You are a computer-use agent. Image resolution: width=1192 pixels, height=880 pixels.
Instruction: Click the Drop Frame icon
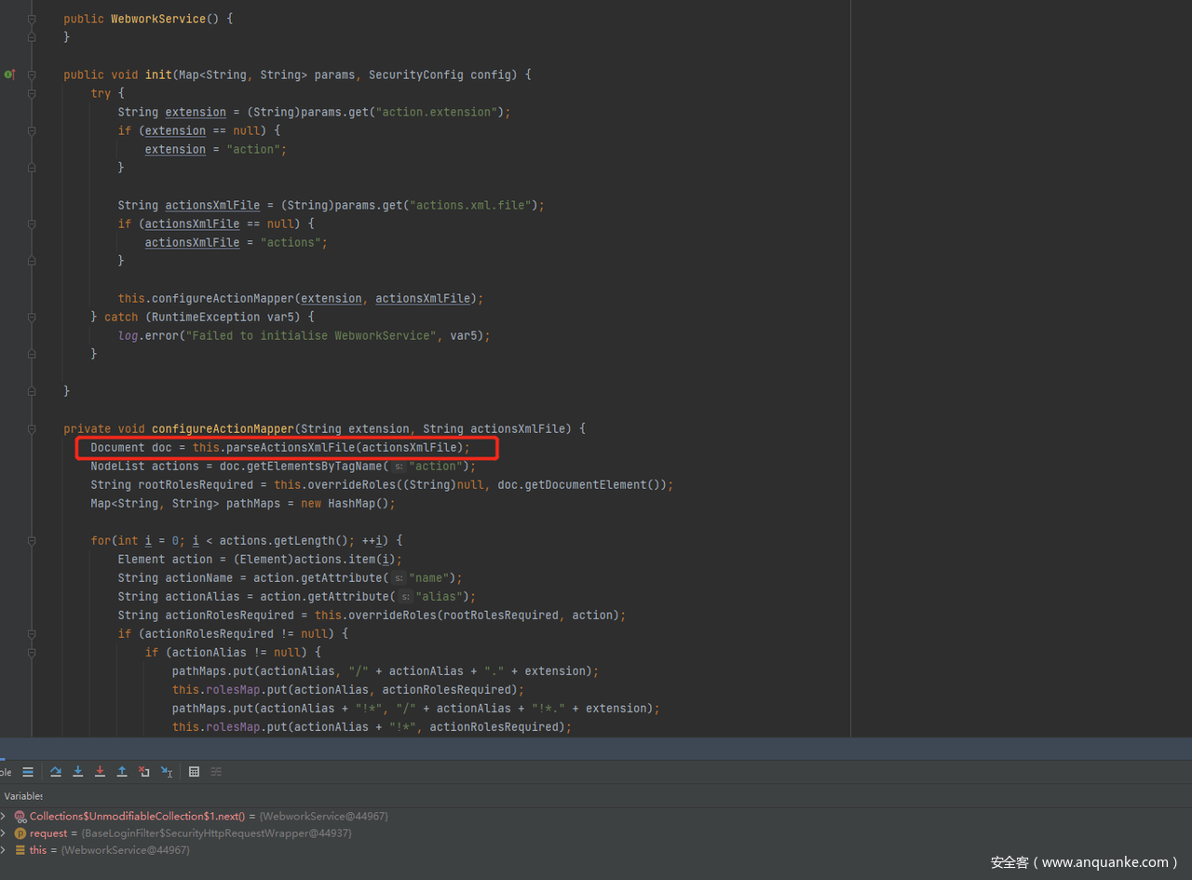click(144, 771)
